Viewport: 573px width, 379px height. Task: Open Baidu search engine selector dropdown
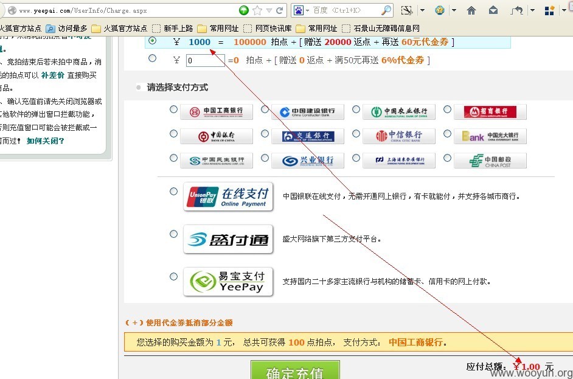[307, 10]
